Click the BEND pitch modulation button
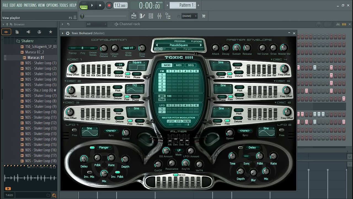 click(187, 121)
